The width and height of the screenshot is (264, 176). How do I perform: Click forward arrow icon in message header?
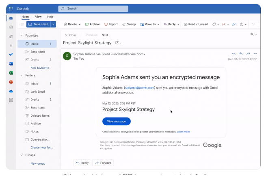click(248, 54)
